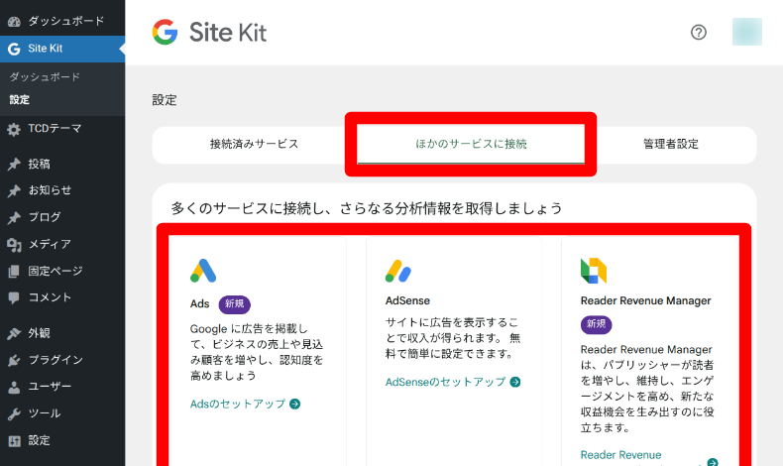Open the ユーザー menu item

pyautogui.click(x=62, y=387)
